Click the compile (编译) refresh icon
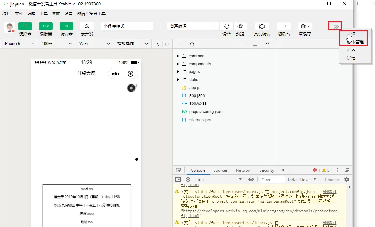 pos(226,26)
